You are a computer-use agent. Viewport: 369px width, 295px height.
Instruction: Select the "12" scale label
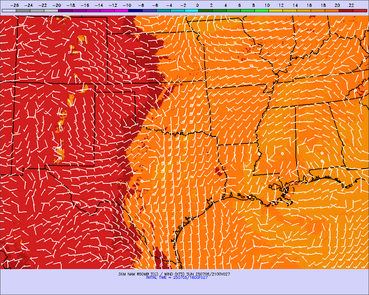point(281,5)
